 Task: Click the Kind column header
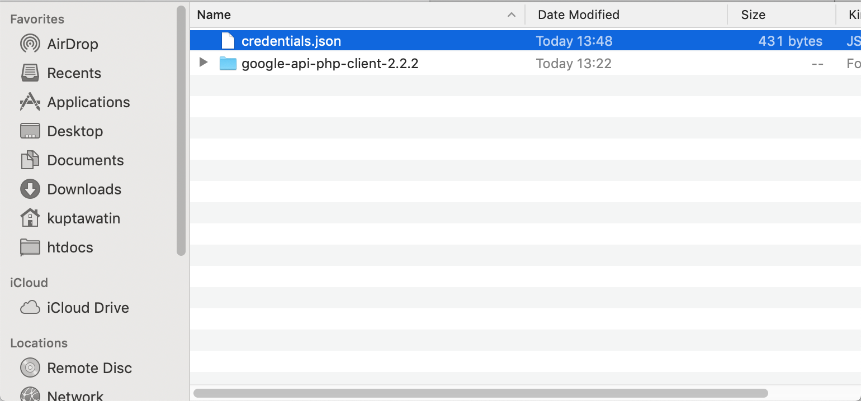click(854, 15)
